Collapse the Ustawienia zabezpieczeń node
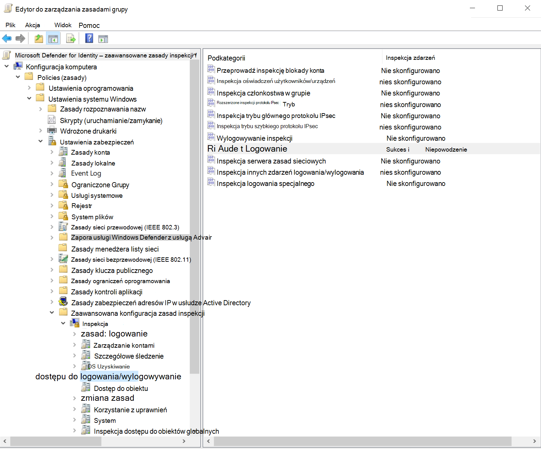Screen dimensions: 541x449 pos(40,141)
